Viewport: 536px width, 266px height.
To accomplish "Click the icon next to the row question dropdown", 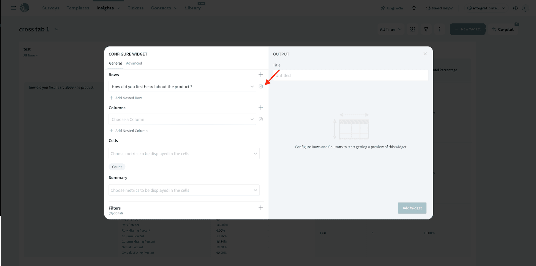I will 261,87.
